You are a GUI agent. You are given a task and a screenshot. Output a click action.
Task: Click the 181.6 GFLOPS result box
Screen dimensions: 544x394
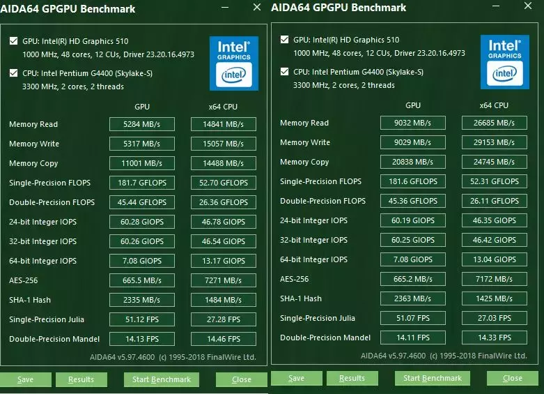click(x=413, y=181)
